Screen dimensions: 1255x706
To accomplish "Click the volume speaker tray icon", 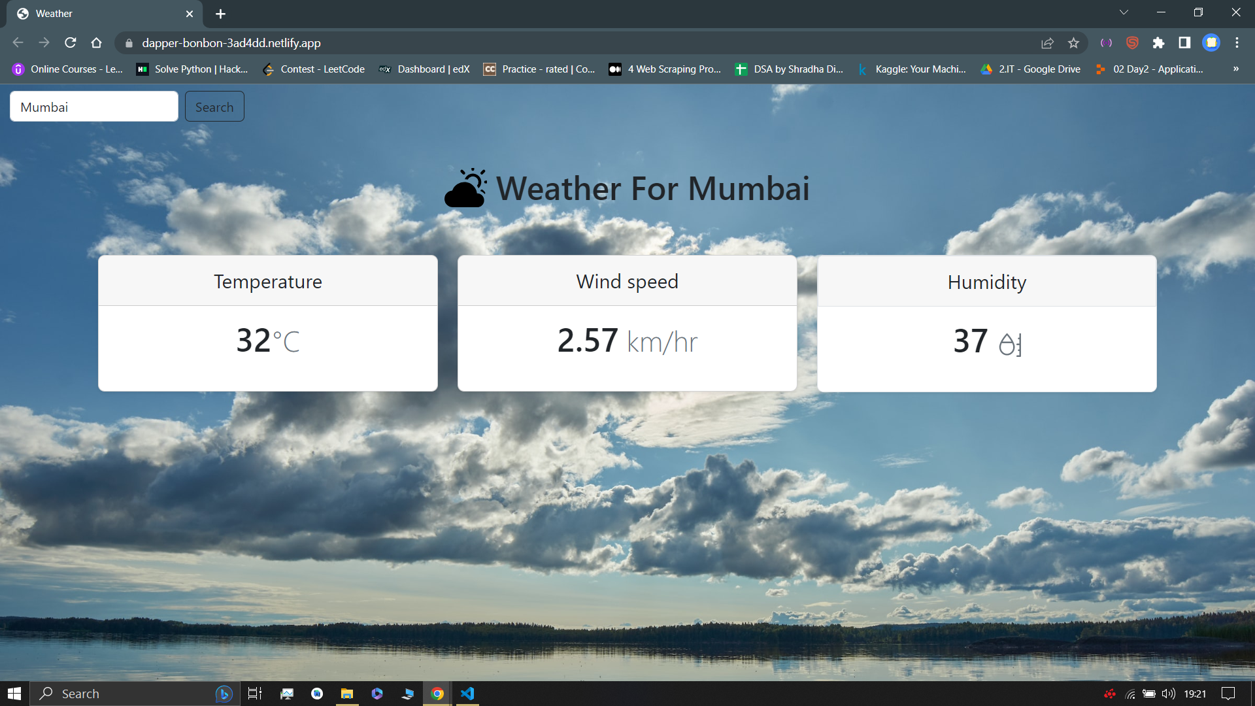I will tap(1168, 694).
